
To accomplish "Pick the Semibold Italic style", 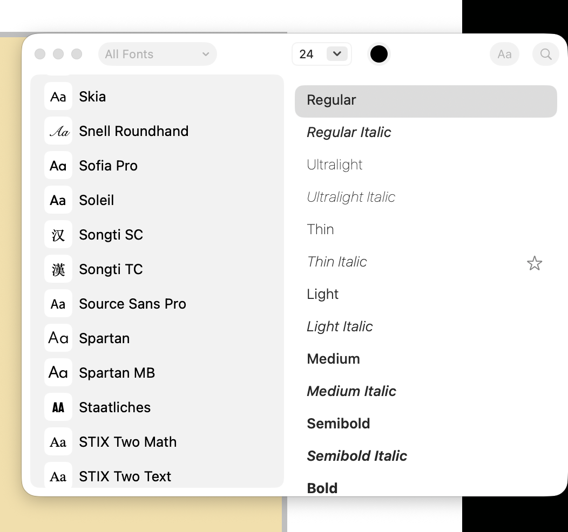I will pyautogui.click(x=425, y=456).
